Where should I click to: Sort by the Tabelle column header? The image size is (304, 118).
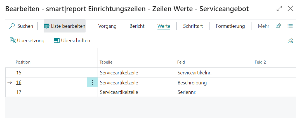106,62
